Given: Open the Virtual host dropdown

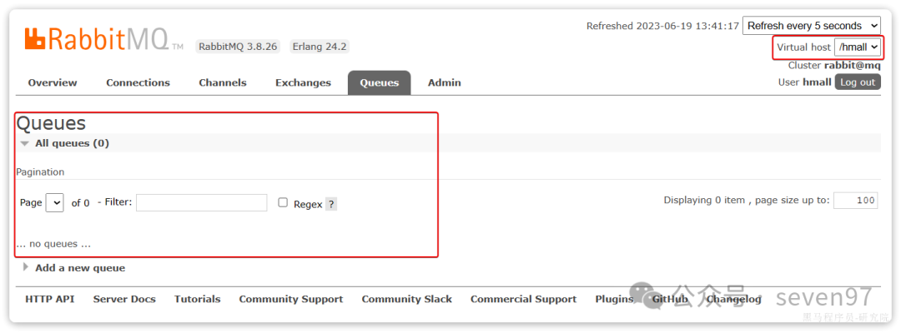Looking at the screenshot, I should point(858,47).
